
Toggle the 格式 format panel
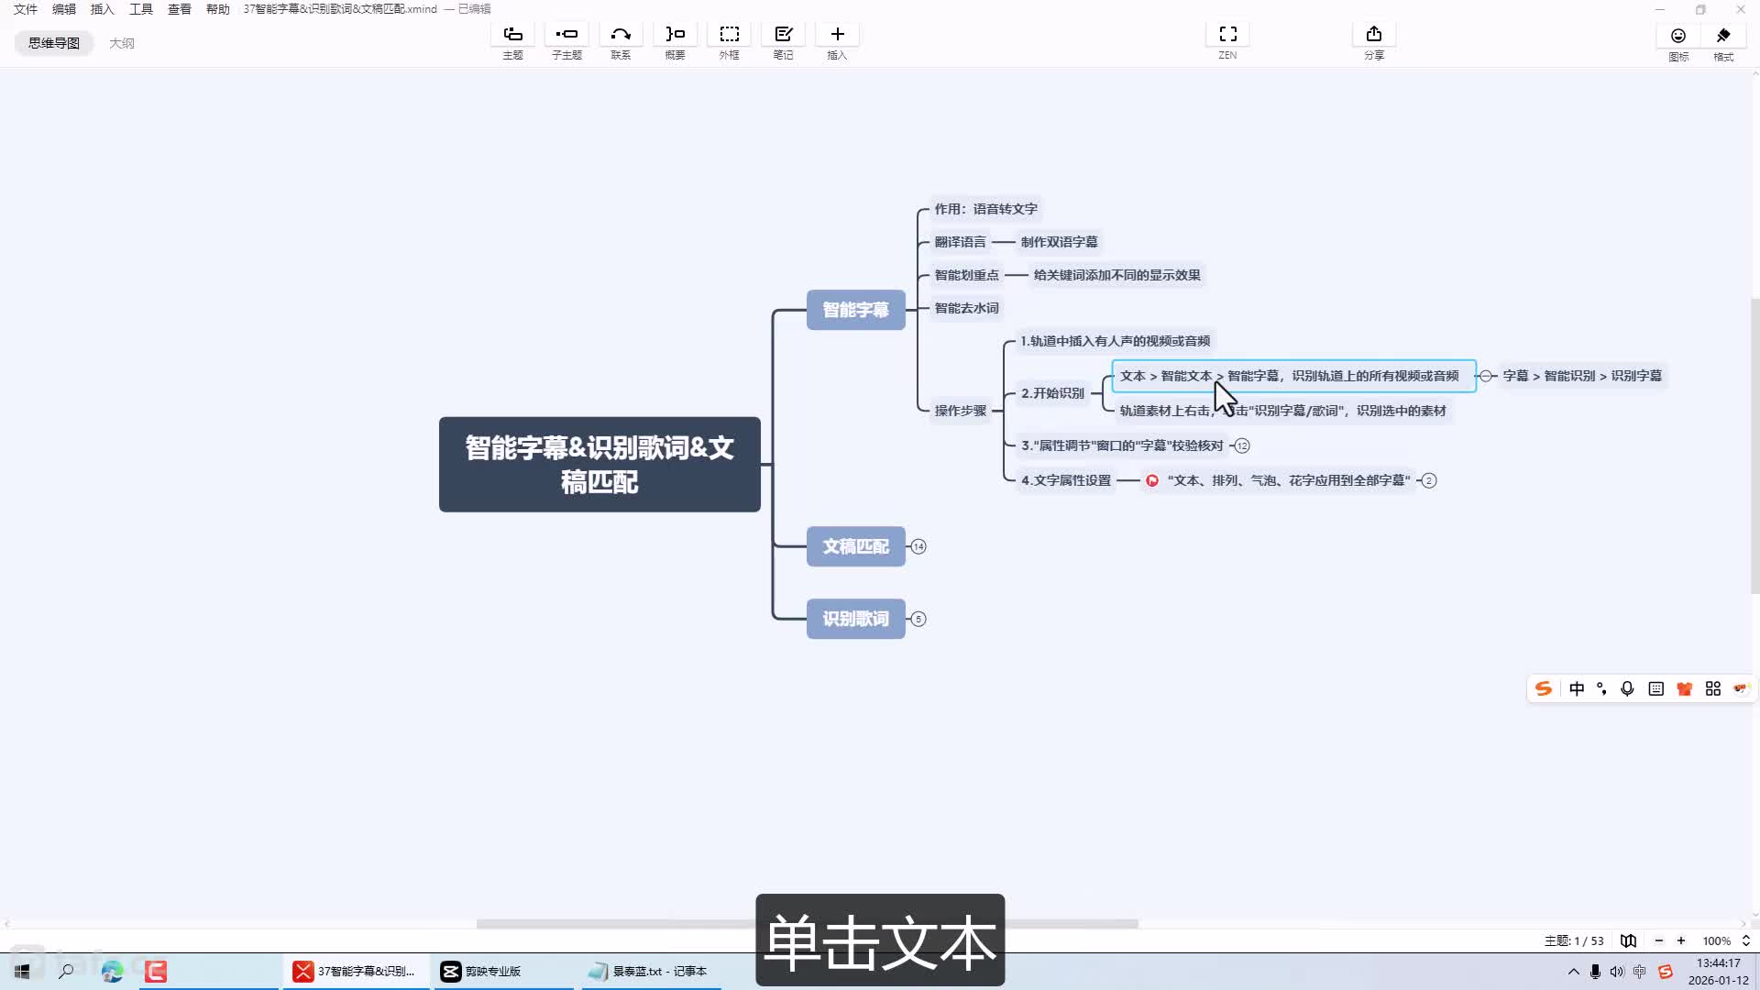pyautogui.click(x=1723, y=36)
